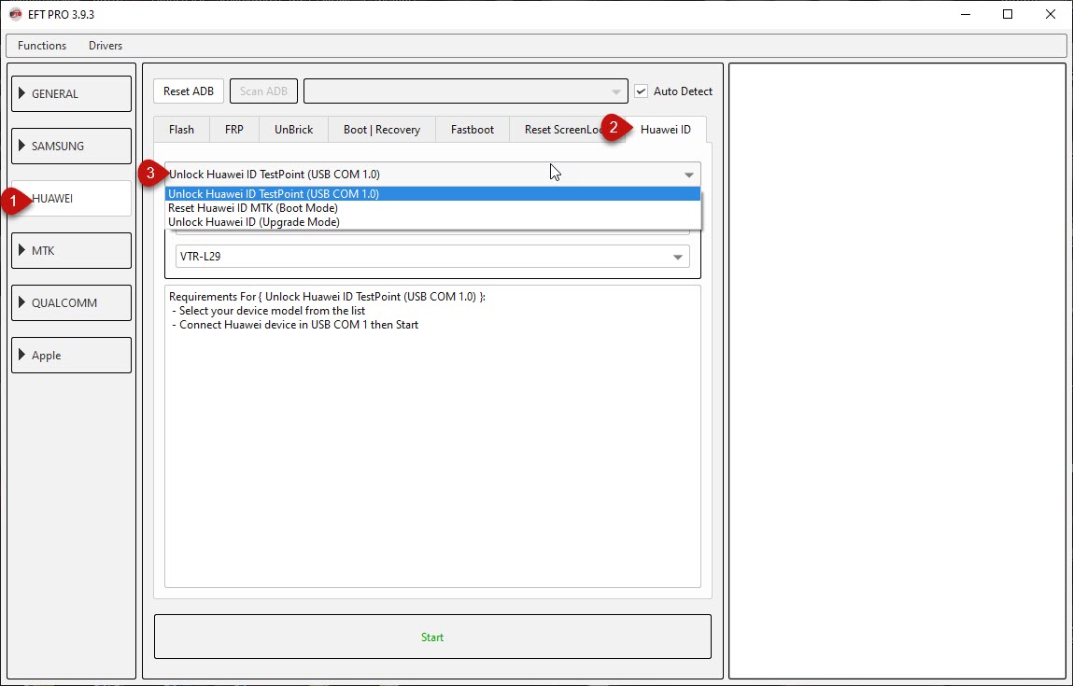This screenshot has width=1073, height=686.
Task: Close the EFT PRO window
Action: (x=1051, y=14)
